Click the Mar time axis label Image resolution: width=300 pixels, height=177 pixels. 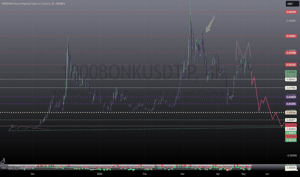[x=183, y=174]
